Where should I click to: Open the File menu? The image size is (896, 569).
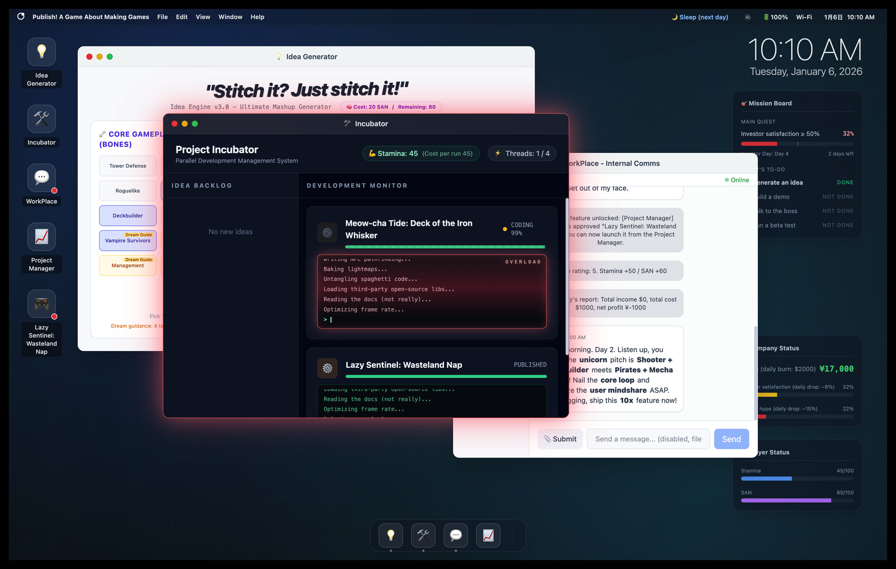click(162, 17)
